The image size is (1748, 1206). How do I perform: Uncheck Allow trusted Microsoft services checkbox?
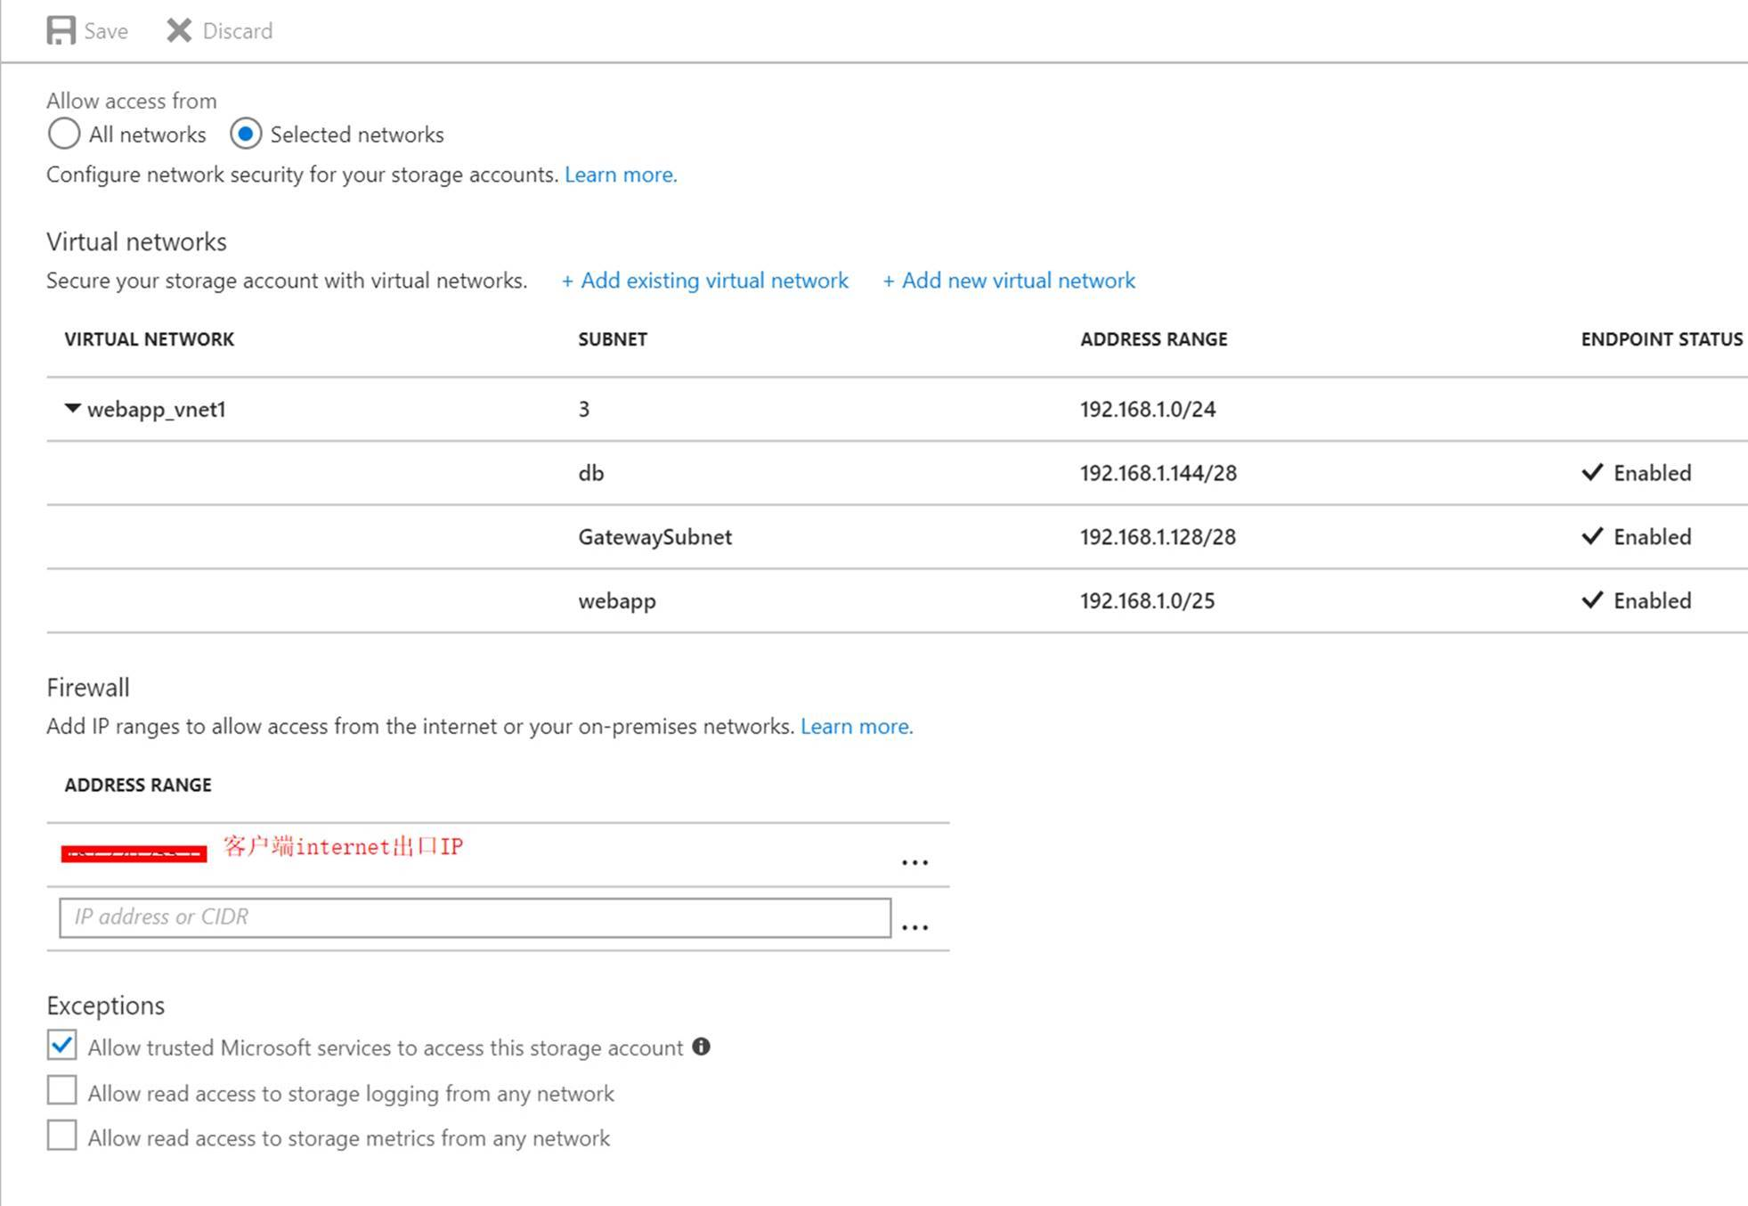pyautogui.click(x=62, y=1046)
